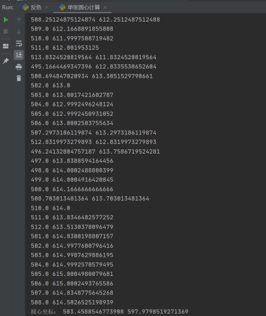Click the output line 502.0 613.0
The width and height of the screenshot is (266, 316).
point(50,85)
